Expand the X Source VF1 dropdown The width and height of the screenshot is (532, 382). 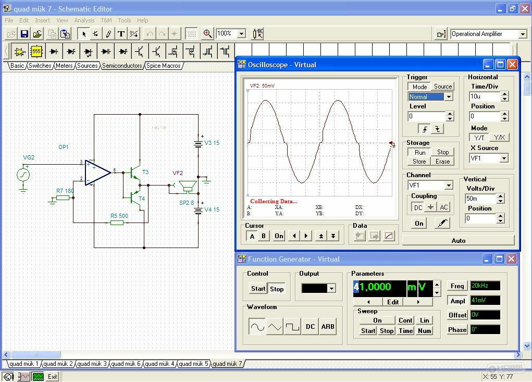click(503, 158)
